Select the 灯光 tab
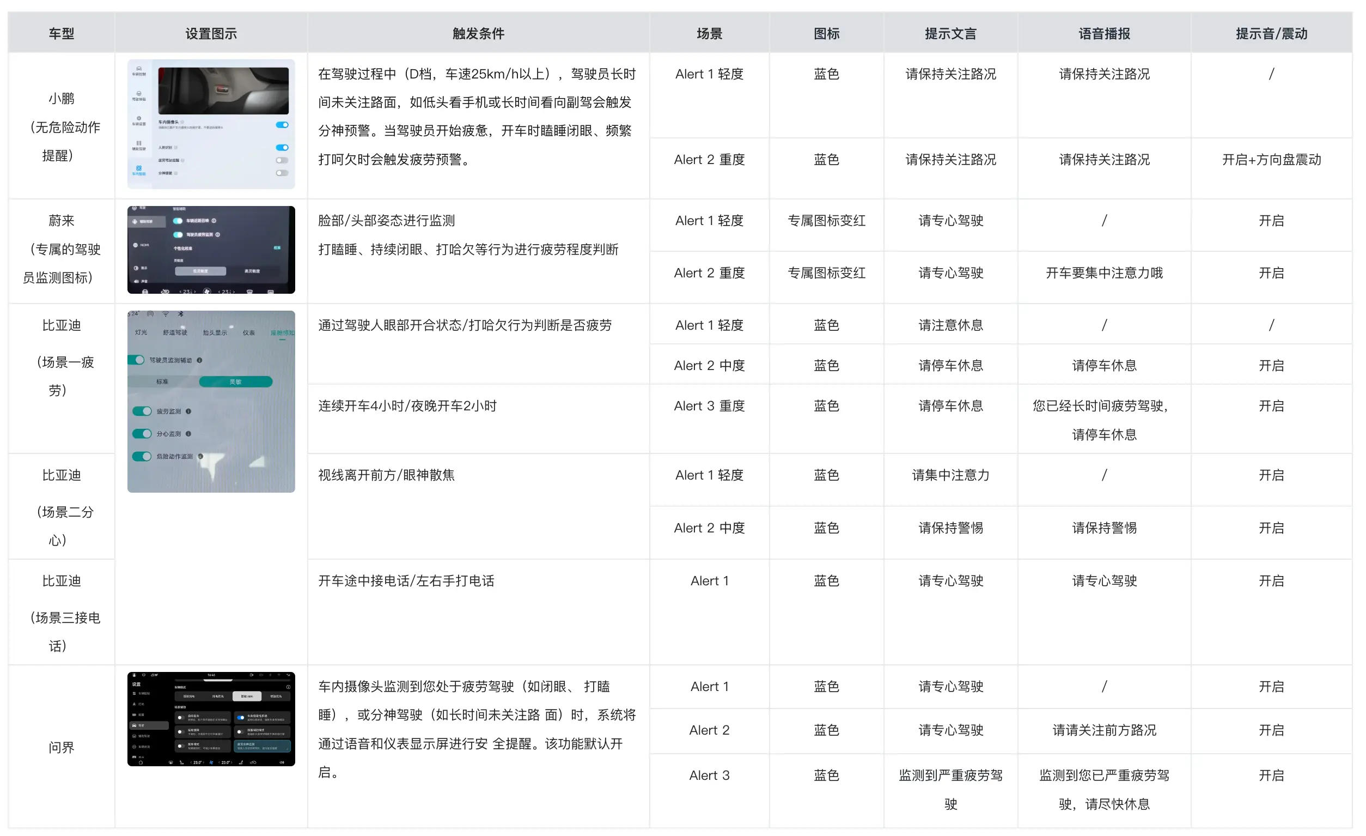The image size is (1366, 836). pos(141,332)
